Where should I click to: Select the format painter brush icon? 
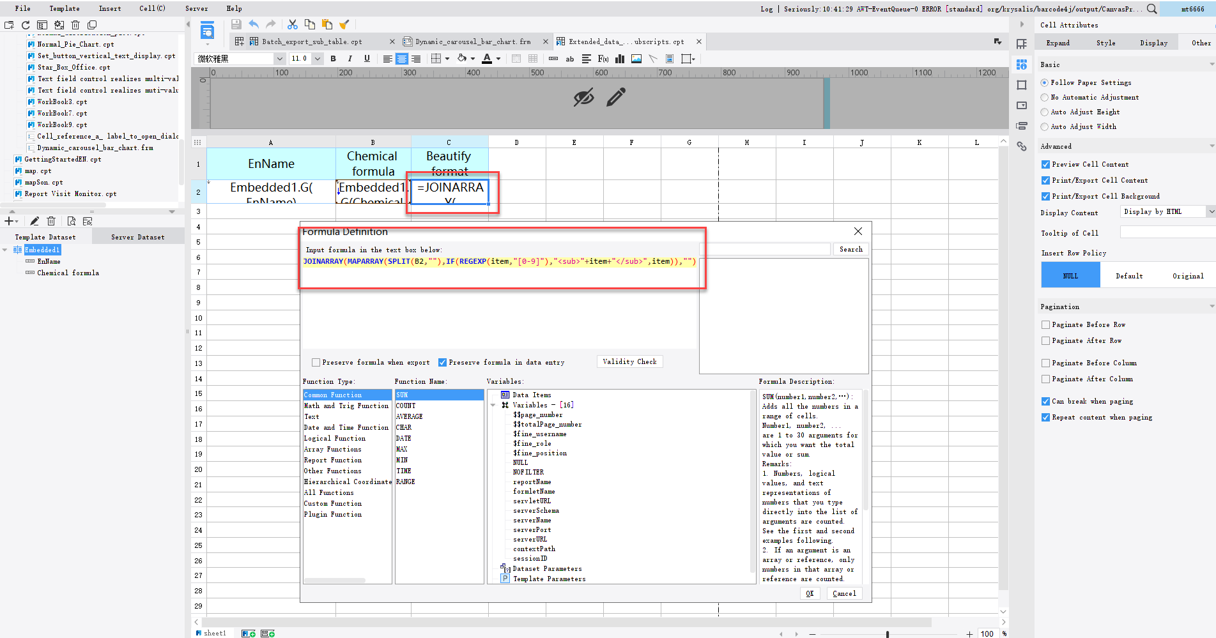[344, 24]
